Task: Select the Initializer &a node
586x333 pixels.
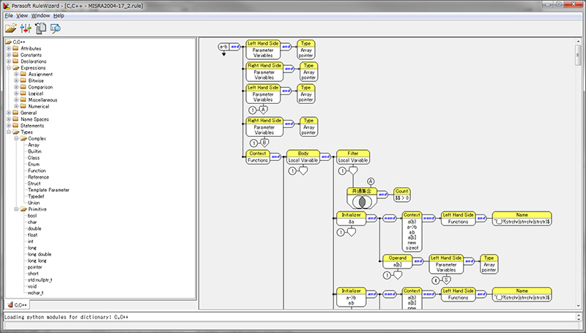Action: coord(352,219)
